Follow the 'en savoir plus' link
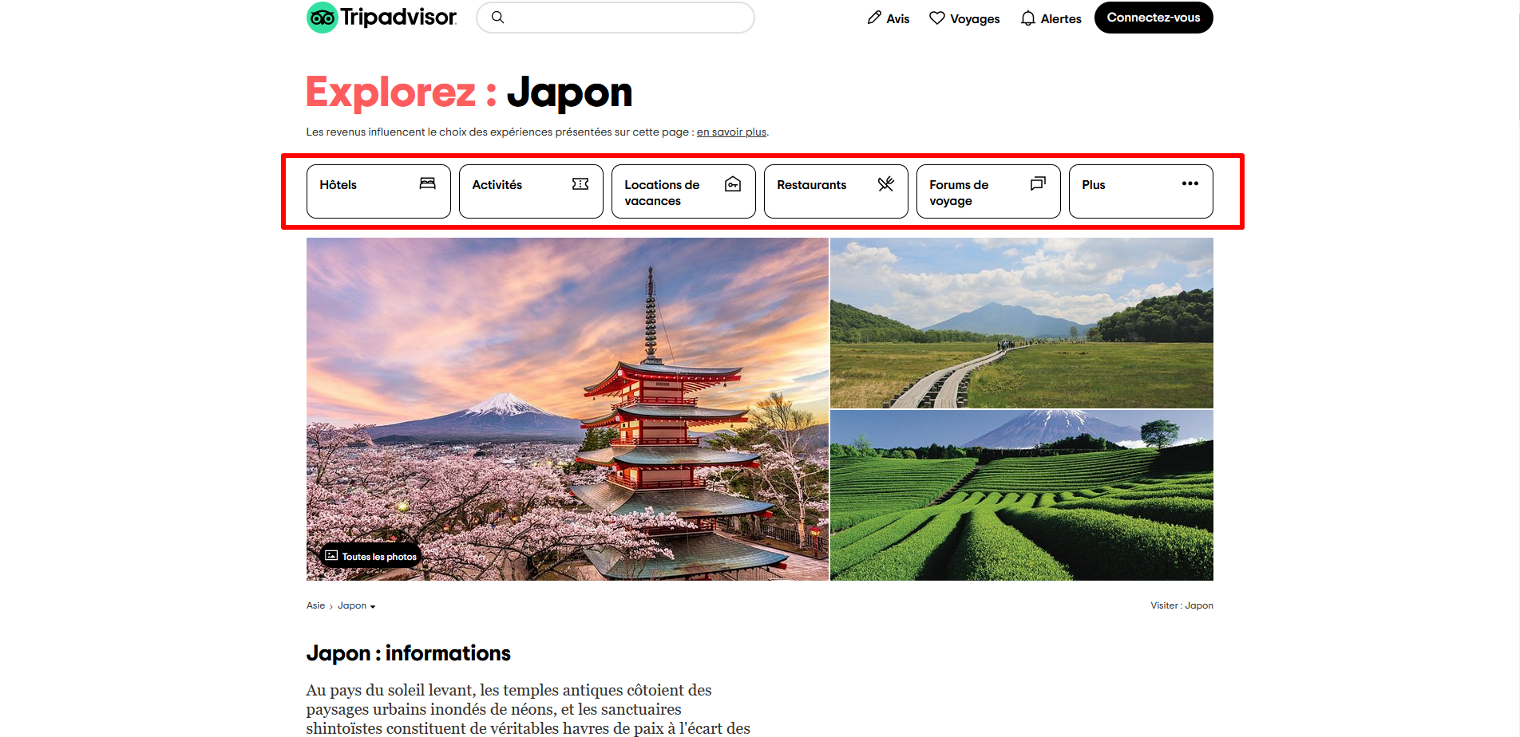The width and height of the screenshot is (1520, 737). point(731,132)
